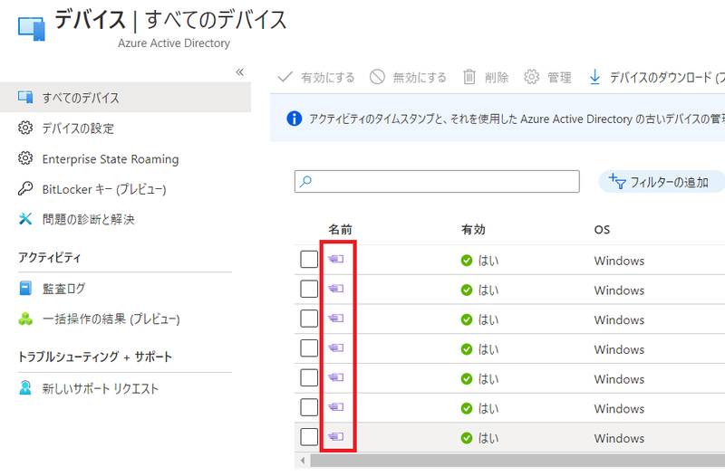Open すべてのデバイス in the sidebar
The width and height of the screenshot is (725, 476).
[125, 98]
